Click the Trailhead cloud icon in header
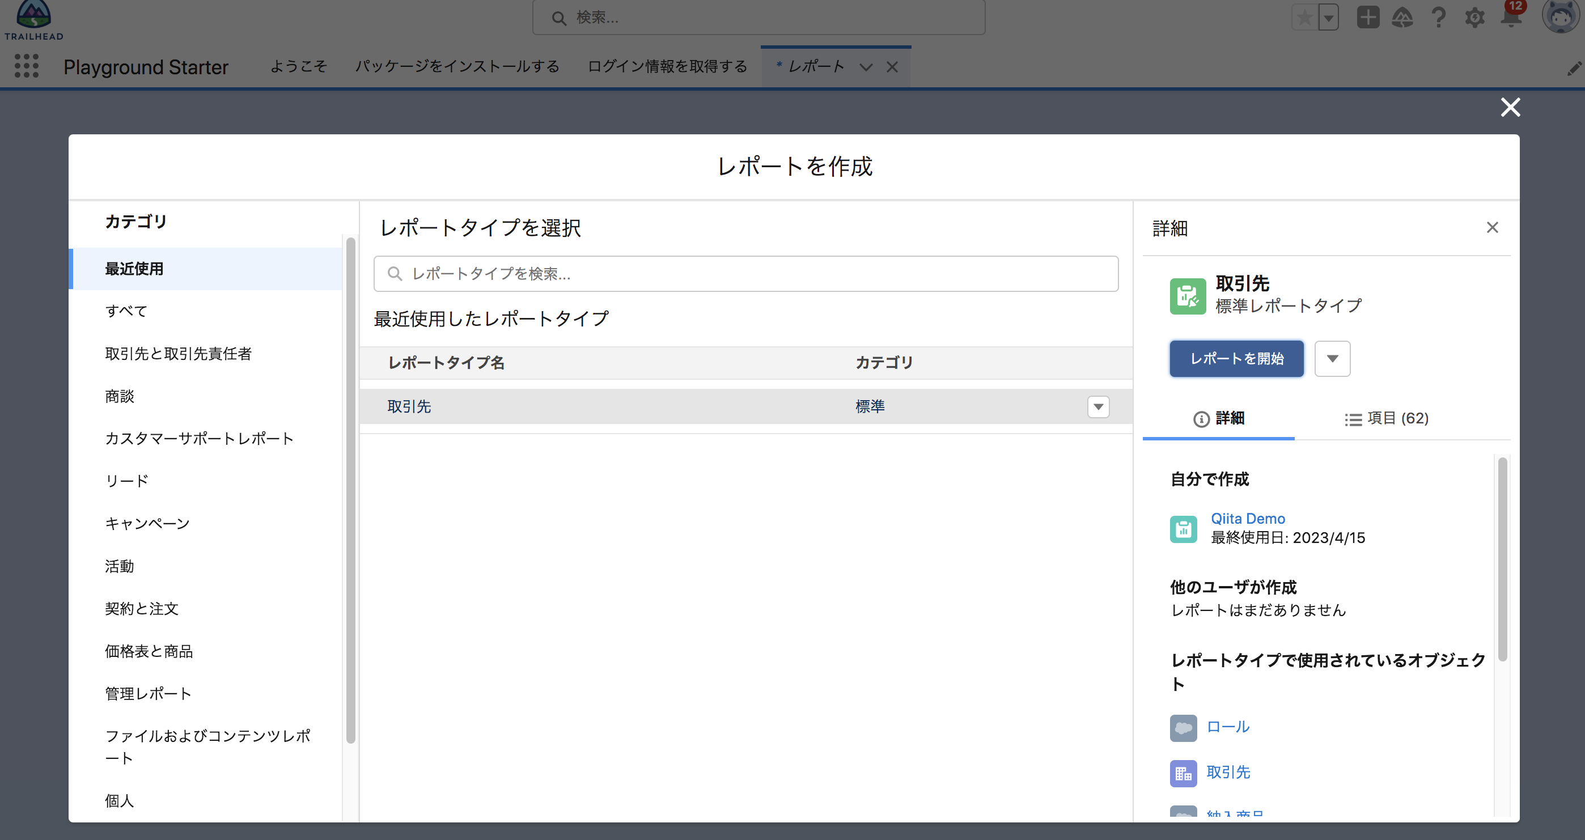The height and width of the screenshot is (840, 1585). (1403, 18)
